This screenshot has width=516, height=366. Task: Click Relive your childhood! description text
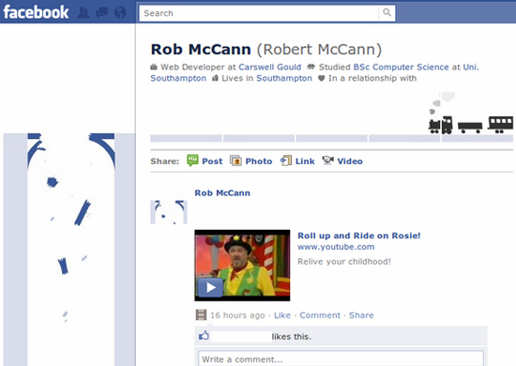344,262
